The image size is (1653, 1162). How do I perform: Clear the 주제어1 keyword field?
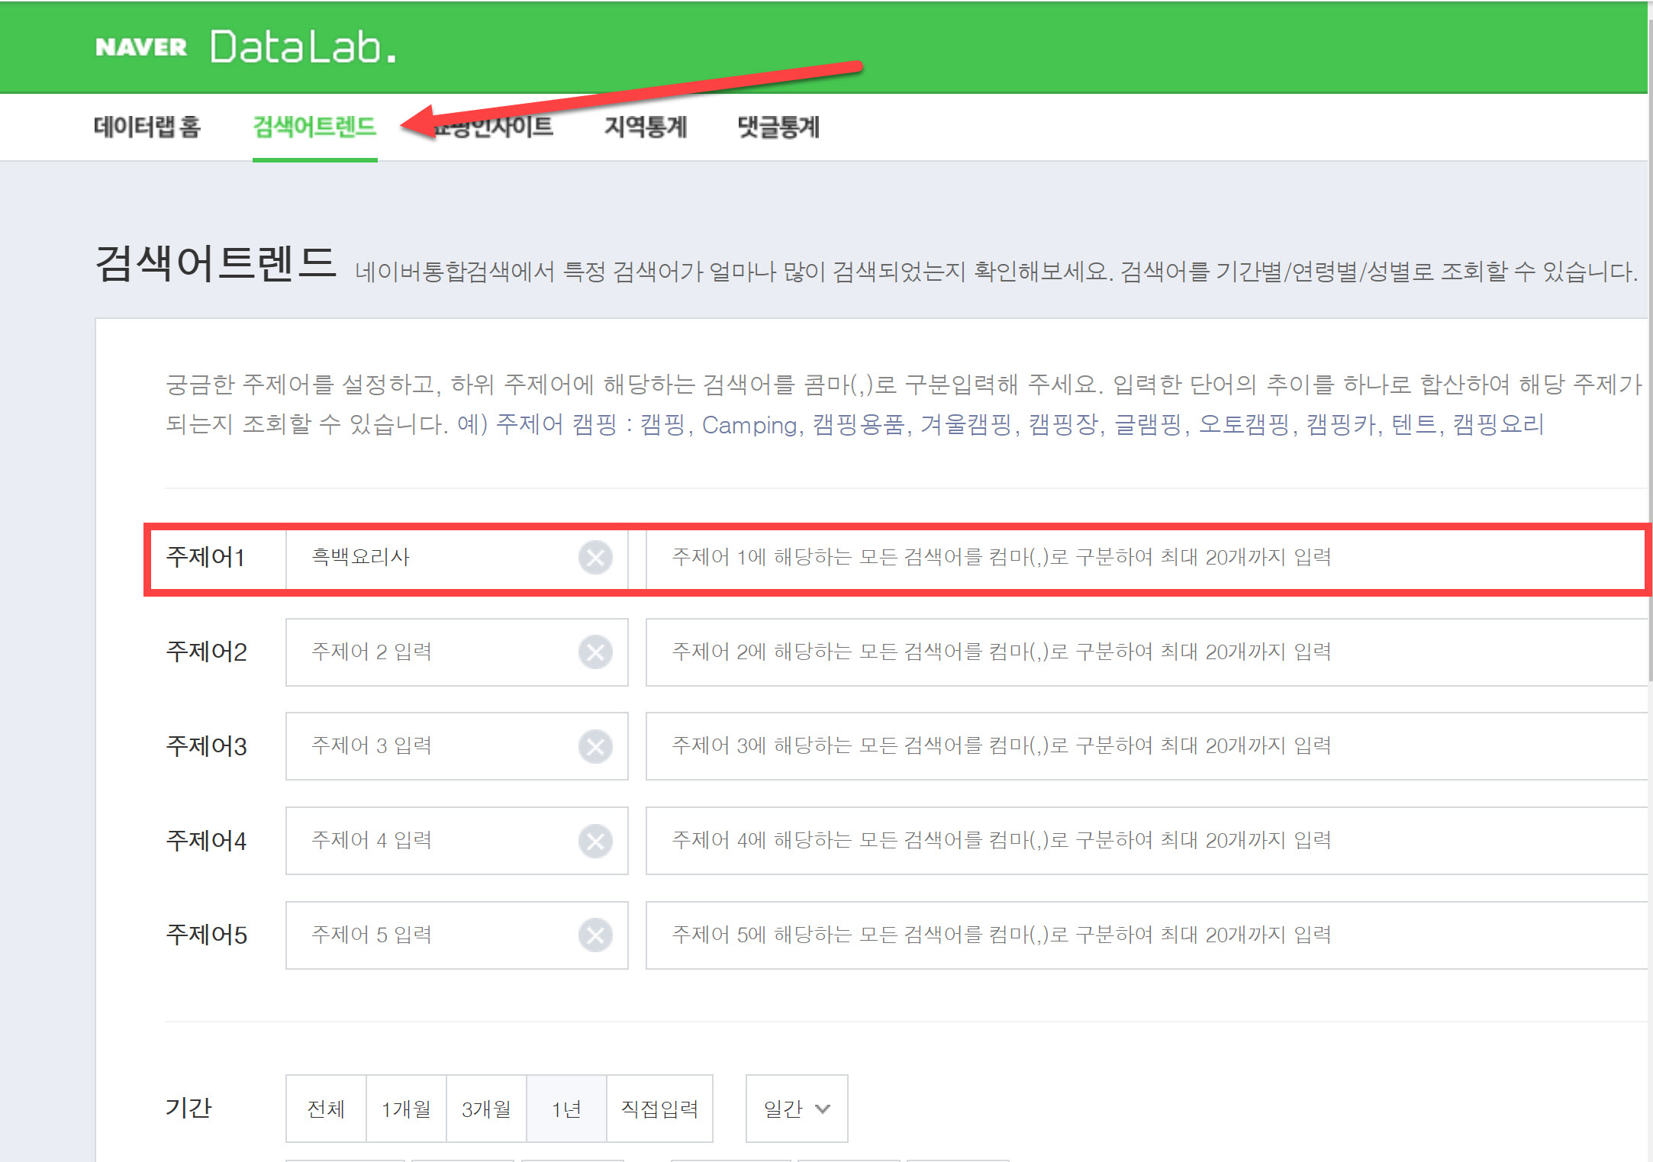point(595,558)
